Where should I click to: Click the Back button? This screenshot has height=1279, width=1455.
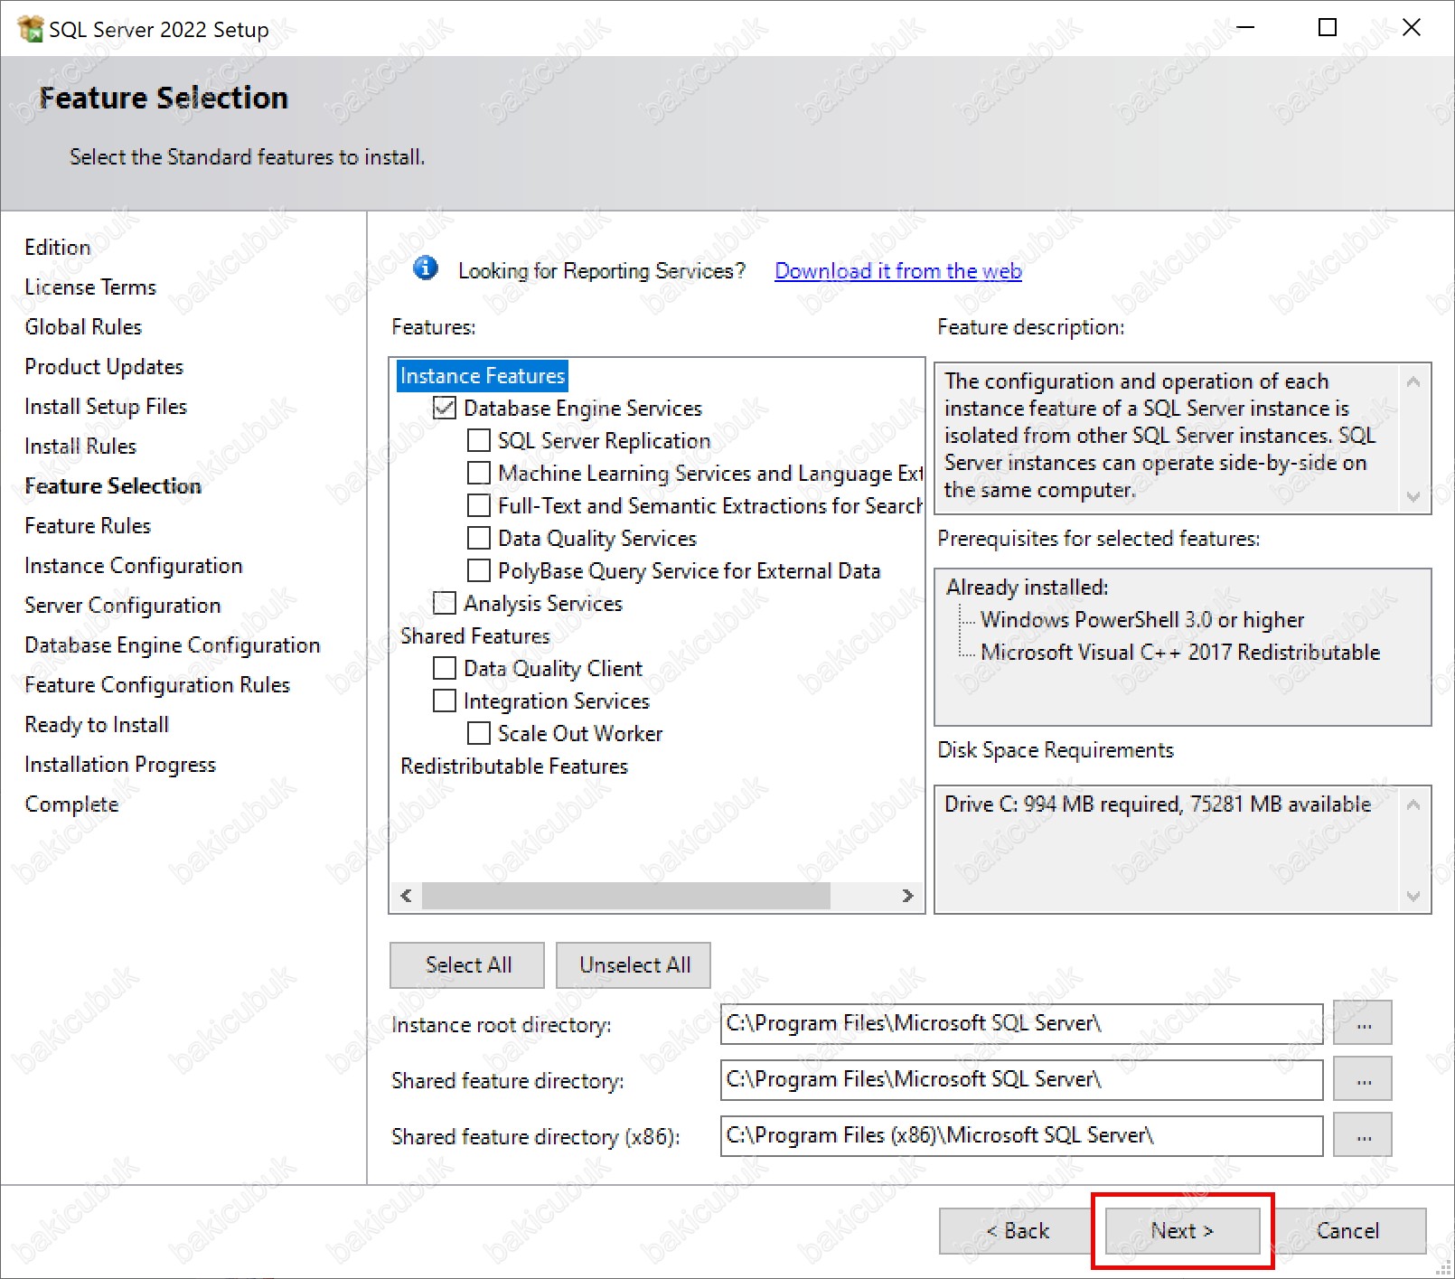tap(1017, 1231)
